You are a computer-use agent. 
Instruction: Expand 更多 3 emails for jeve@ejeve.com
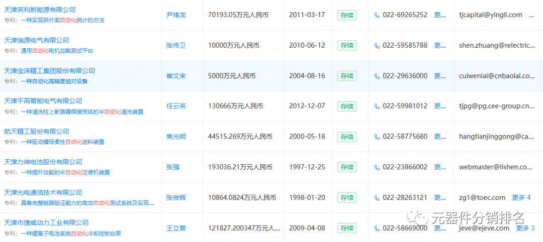click(x=525, y=228)
